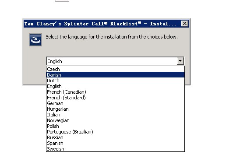Pick Swedish at the bottom of the list

click(x=115, y=149)
